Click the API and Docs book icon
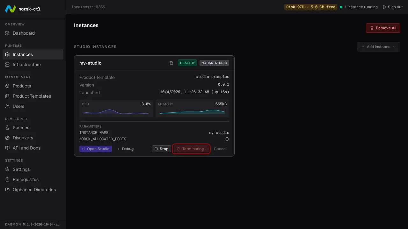408x229 pixels. click(x=7, y=148)
